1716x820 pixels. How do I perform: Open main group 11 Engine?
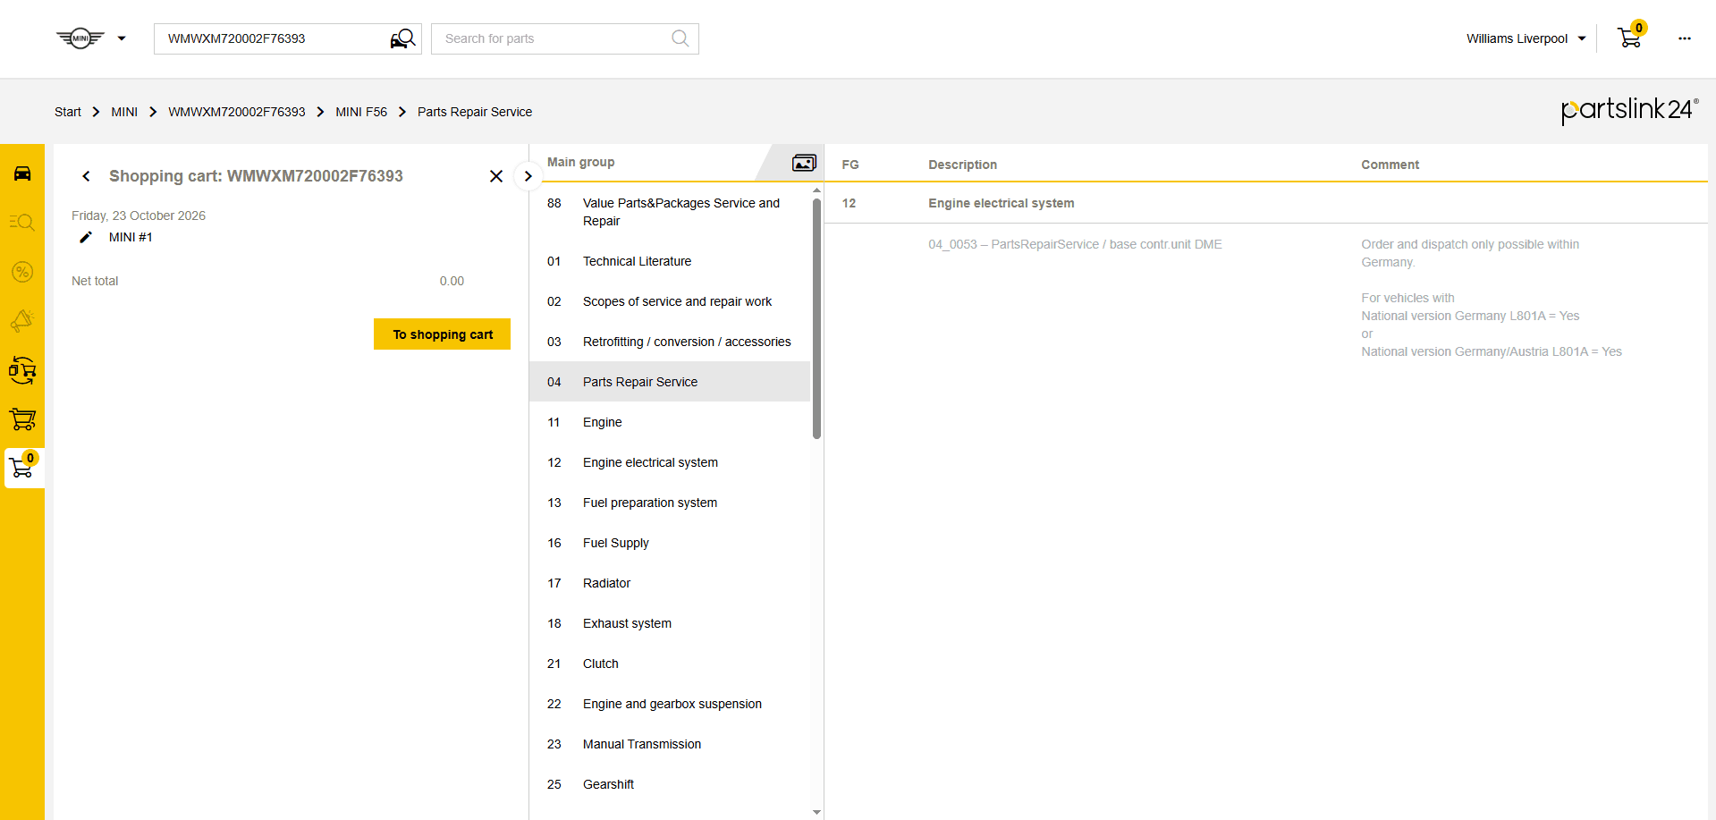click(x=670, y=422)
